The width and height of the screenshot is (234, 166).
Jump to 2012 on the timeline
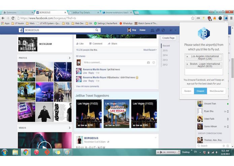(x=165, y=65)
